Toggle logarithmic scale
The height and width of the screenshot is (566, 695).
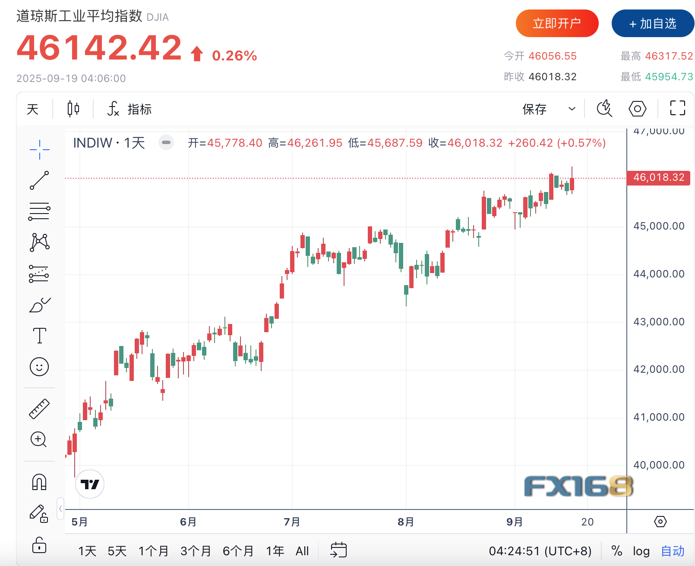[641, 551]
